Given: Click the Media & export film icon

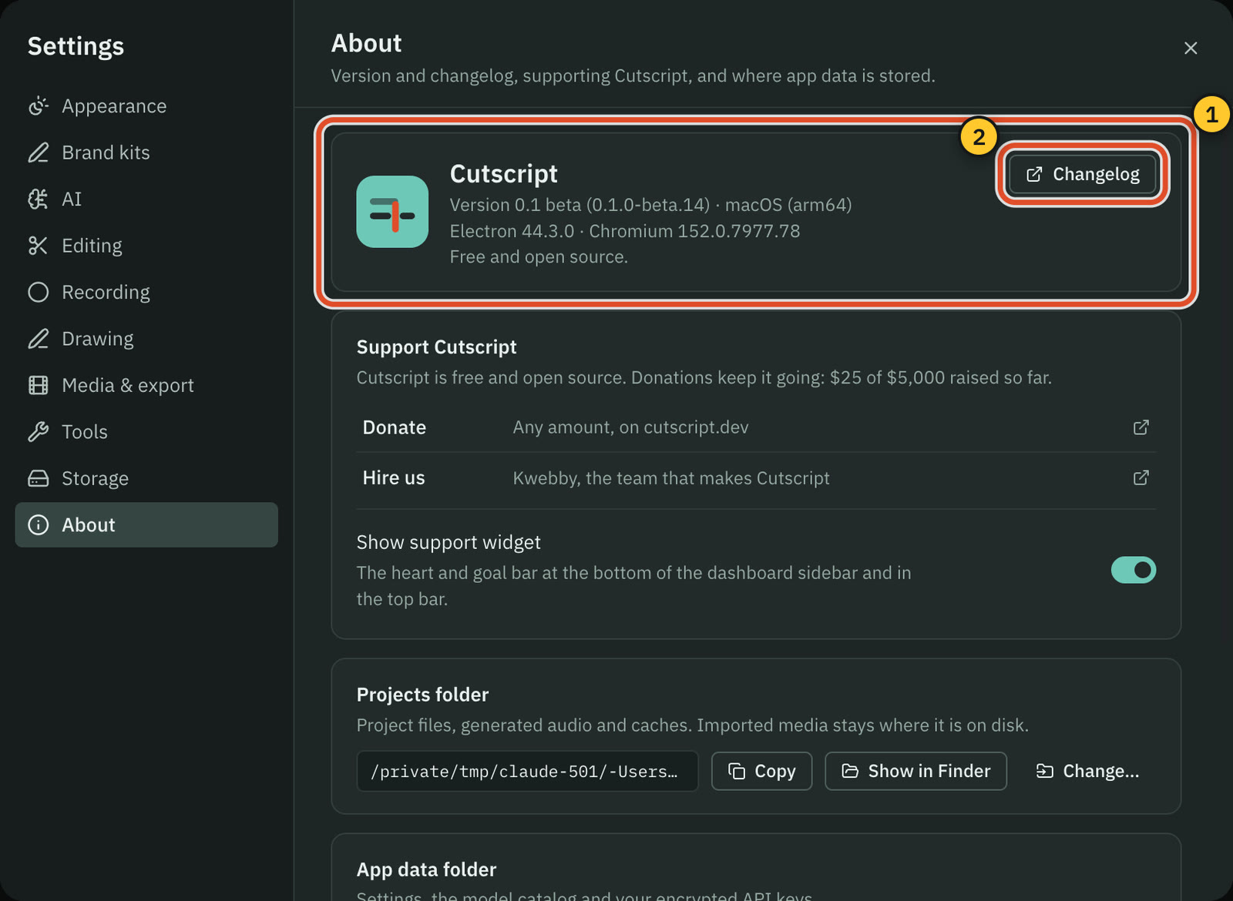Looking at the screenshot, I should pos(38,385).
